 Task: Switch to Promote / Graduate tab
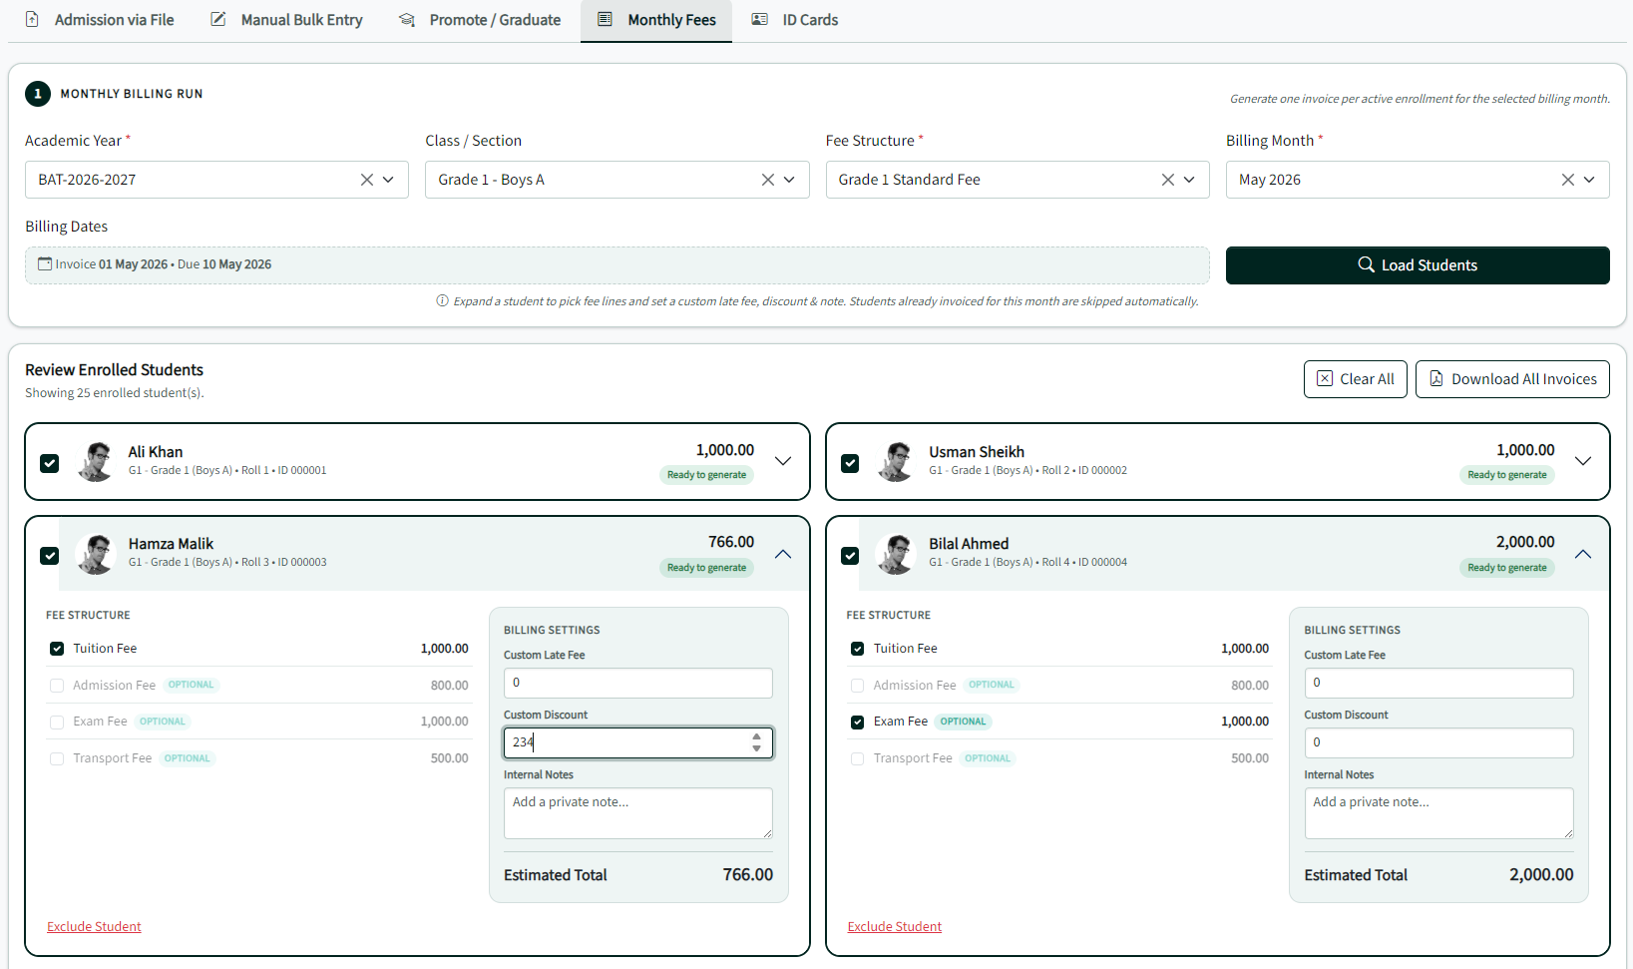coord(480,20)
